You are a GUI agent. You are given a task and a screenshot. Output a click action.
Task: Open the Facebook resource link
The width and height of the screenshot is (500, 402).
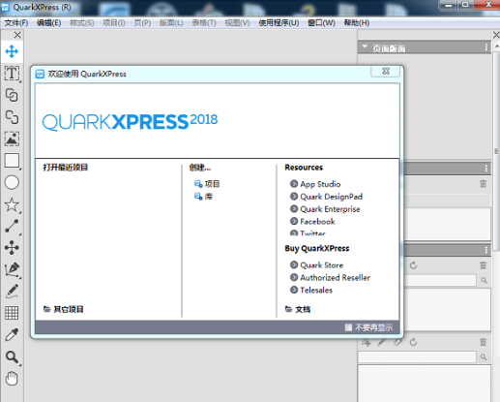[312, 222]
